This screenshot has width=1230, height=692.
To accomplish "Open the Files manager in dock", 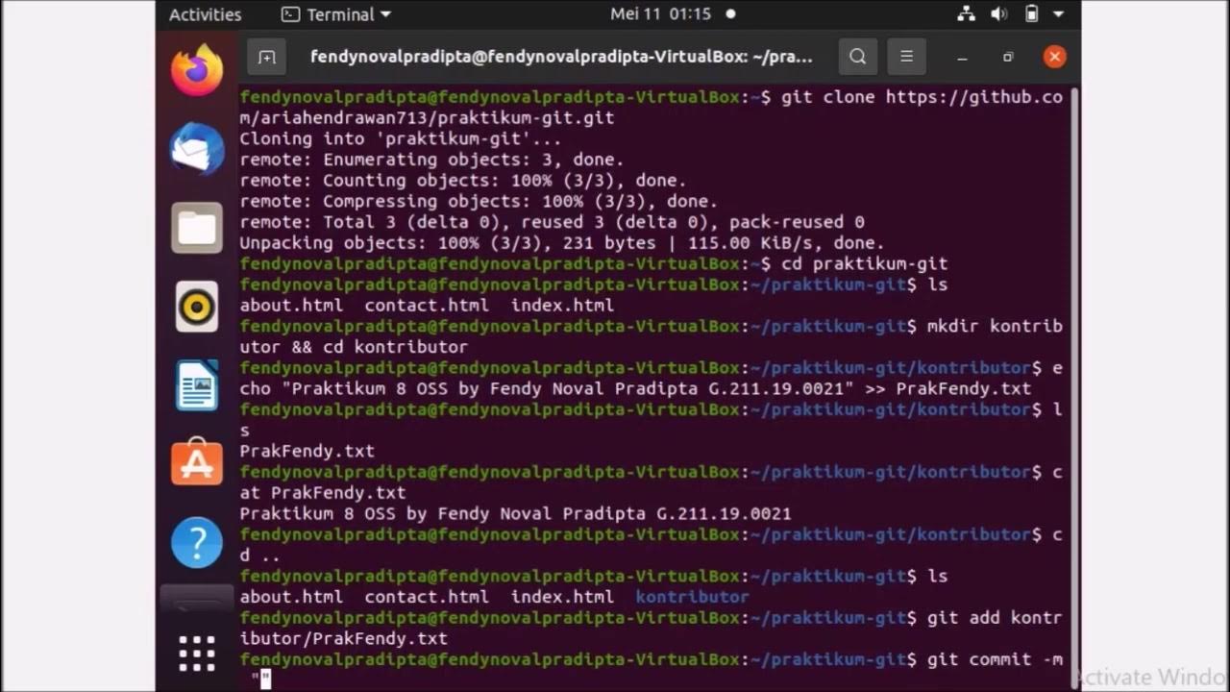I will click(x=197, y=228).
